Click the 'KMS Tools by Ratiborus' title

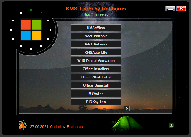coord(96,9)
